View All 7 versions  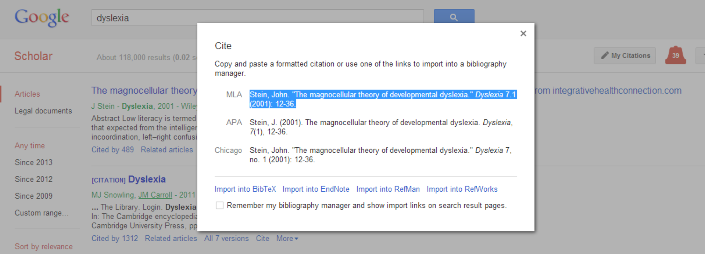[x=226, y=239]
